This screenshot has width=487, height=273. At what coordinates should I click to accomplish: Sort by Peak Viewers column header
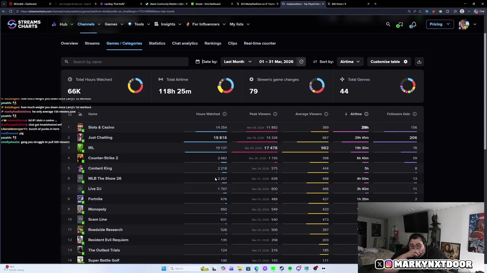260,114
